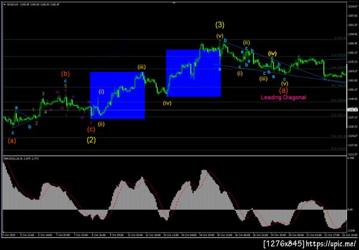This screenshot has width=359, height=250.
Task: Select the (ii) label inside the diagonal pattern
Action: (x=247, y=43)
